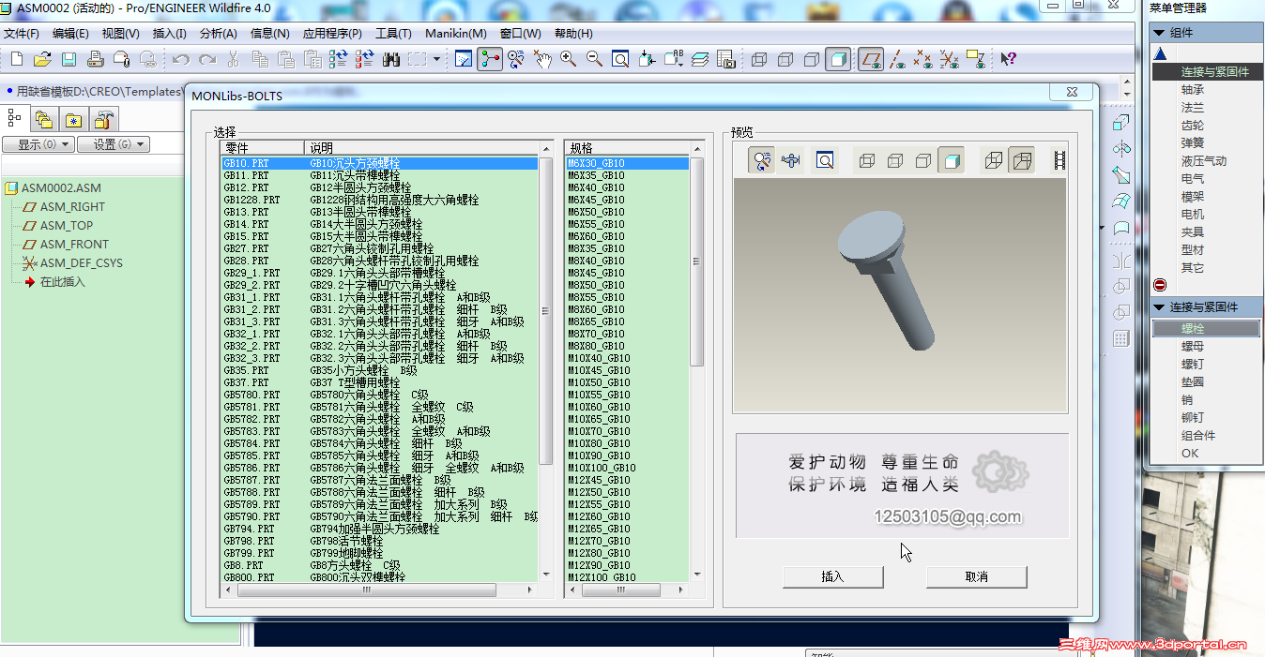Click the hand pan icon in main toolbar
1265x657 pixels.
pyautogui.click(x=542, y=59)
